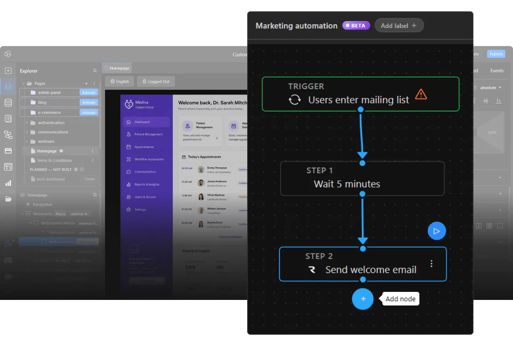Screen dimensions: 513x346
Task: Open the analytics bar chart icon in sidebar
Action: point(8,183)
